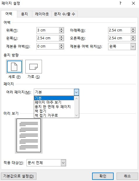139x181 pixels.
Task: Increase the 아래쪽 margin with up arrow
Action: pos(133,29)
